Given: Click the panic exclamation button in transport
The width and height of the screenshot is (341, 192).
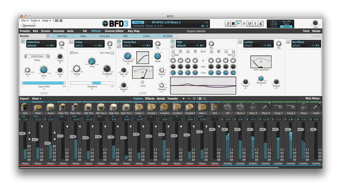Looking at the screenshot, I should [x=255, y=23].
